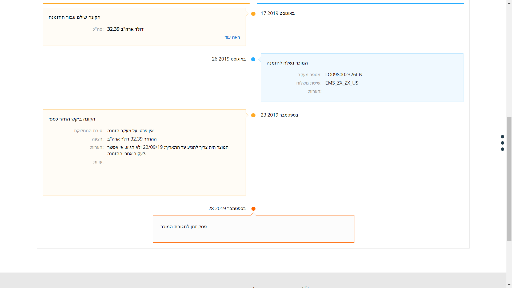Click the top dark navigation dot at right edge
The height and width of the screenshot is (288, 512).
pyautogui.click(x=502, y=137)
